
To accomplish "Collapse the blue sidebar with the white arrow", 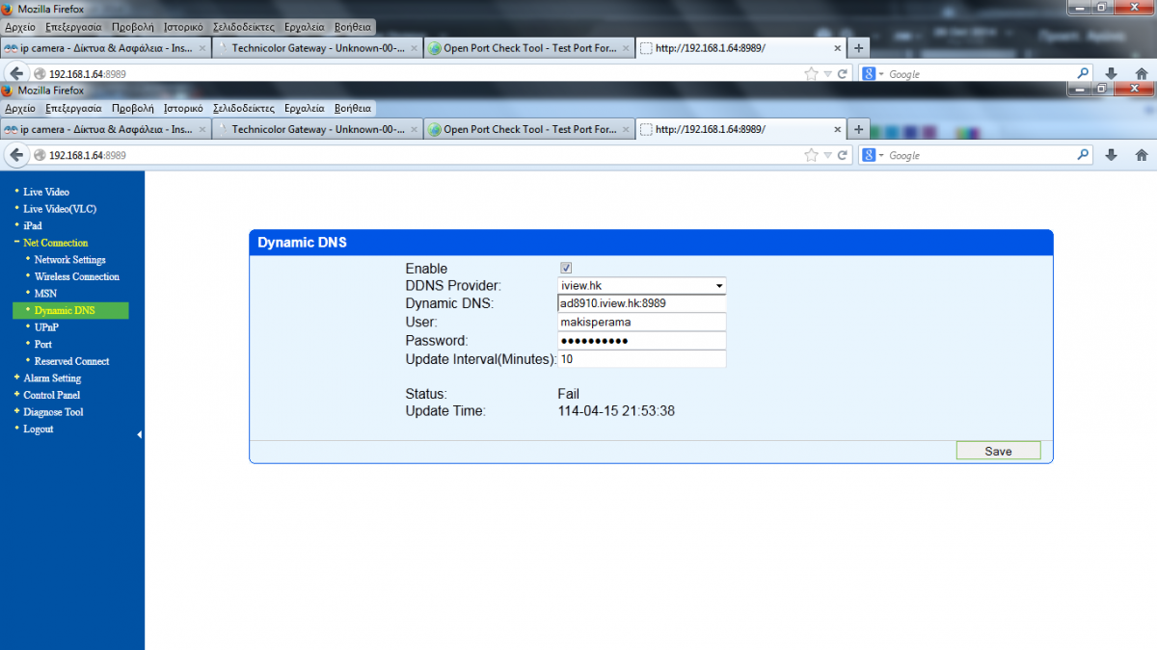I will click(x=140, y=435).
